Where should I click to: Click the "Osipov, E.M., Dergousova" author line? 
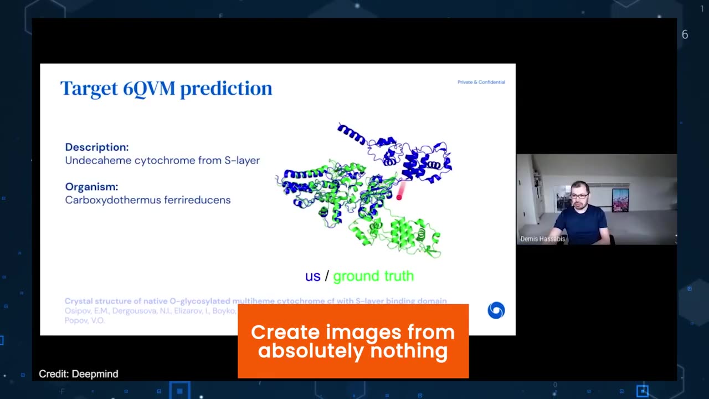(151, 311)
